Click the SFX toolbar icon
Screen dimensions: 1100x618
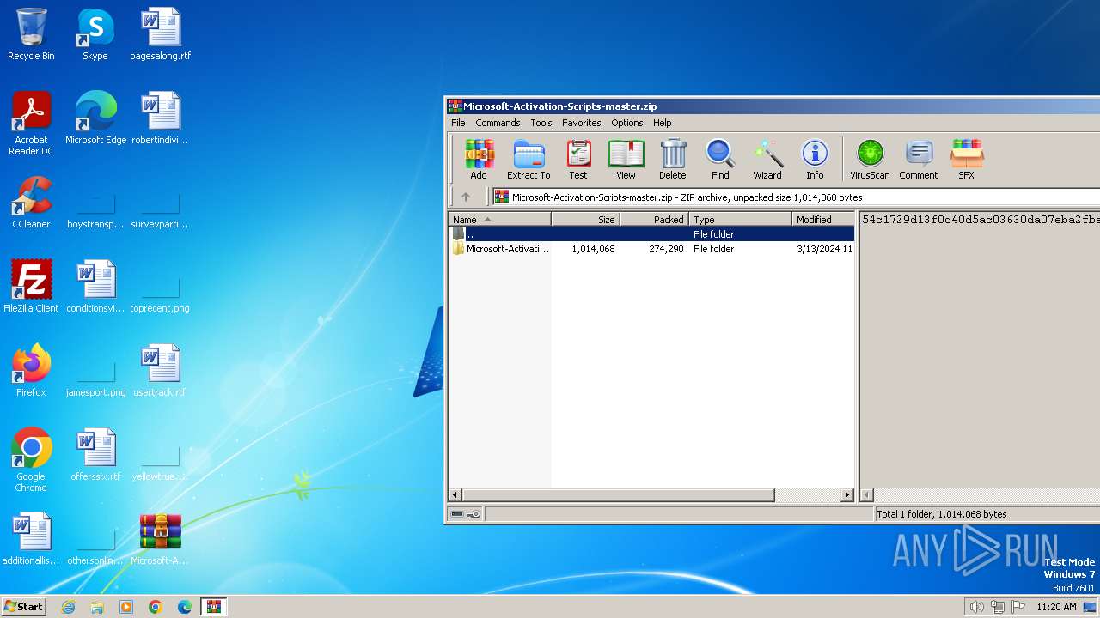967,160
